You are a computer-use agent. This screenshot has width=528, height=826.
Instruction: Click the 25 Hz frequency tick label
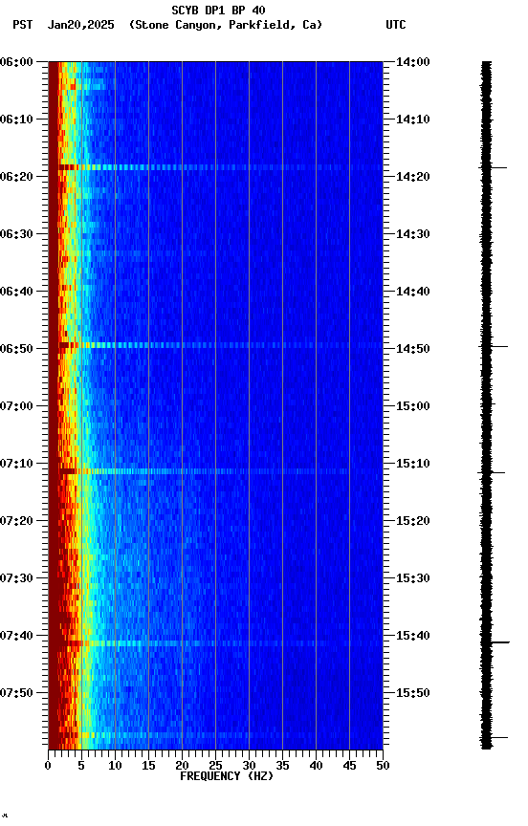click(x=215, y=766)
